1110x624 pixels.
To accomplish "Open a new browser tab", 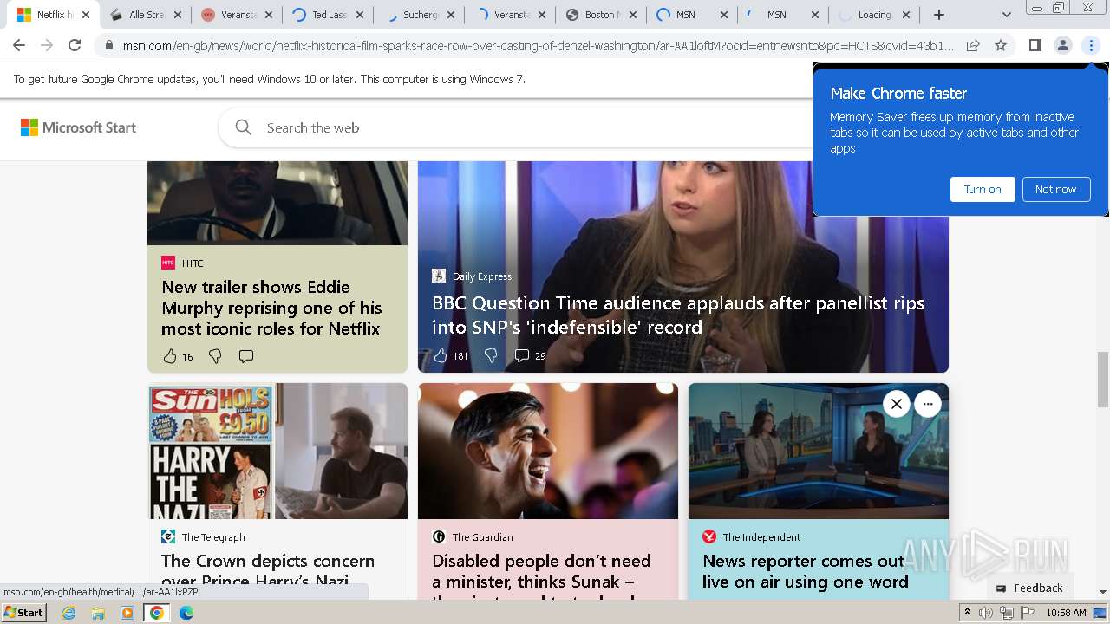I will coord(939,15).
